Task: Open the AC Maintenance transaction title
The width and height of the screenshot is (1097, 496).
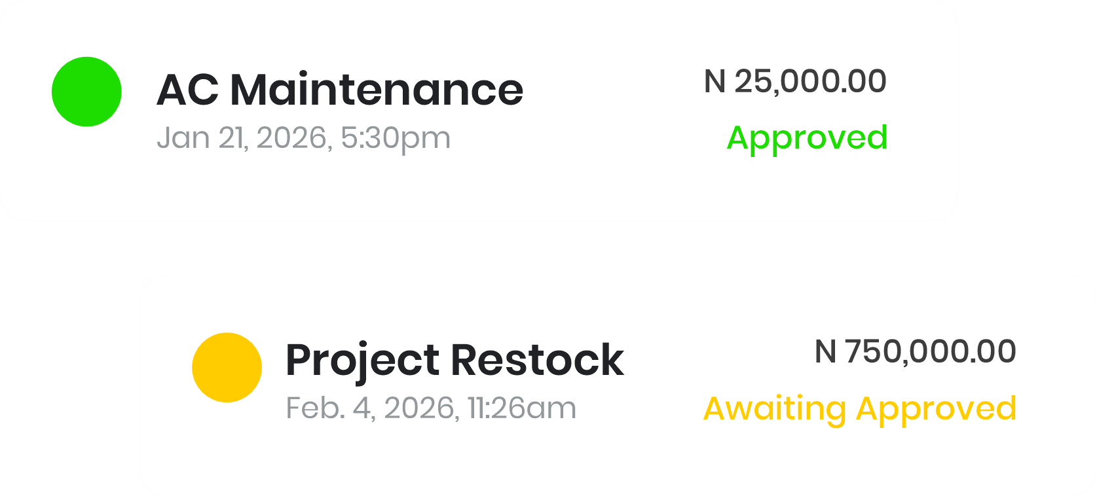Action: point(340,90)
